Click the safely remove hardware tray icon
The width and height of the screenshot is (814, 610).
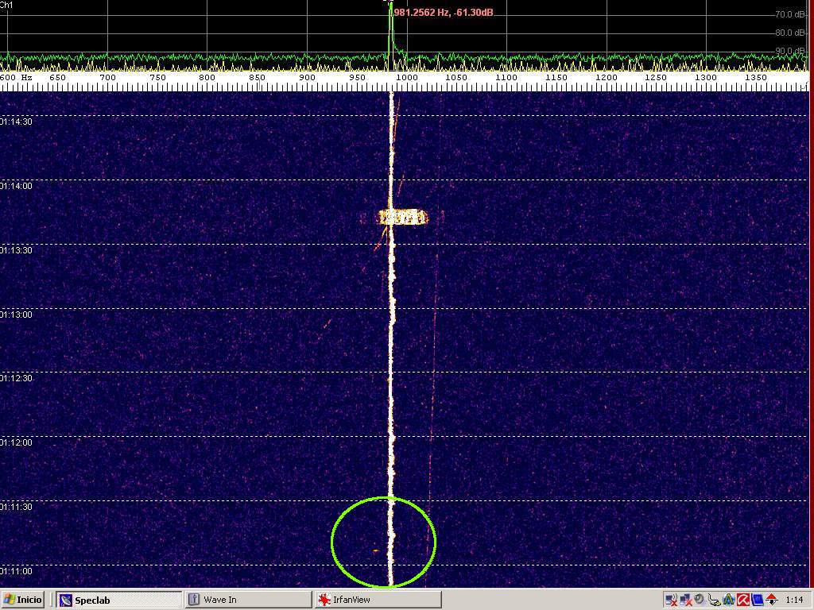point(714,600)
